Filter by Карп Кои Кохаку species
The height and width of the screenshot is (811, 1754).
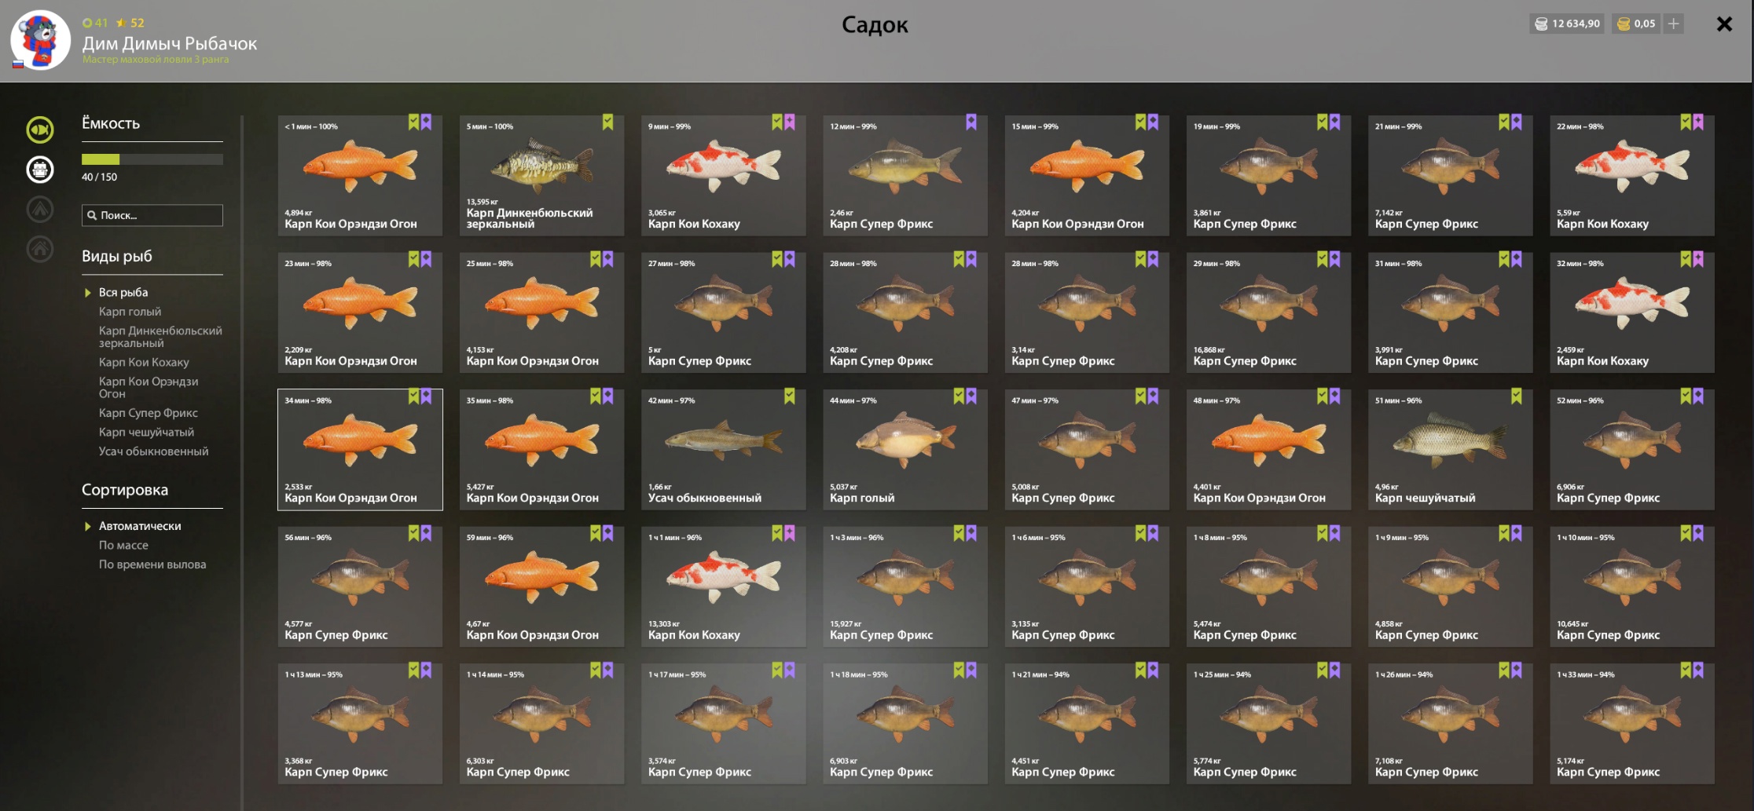pyautogui.click(x=144, y=362)
